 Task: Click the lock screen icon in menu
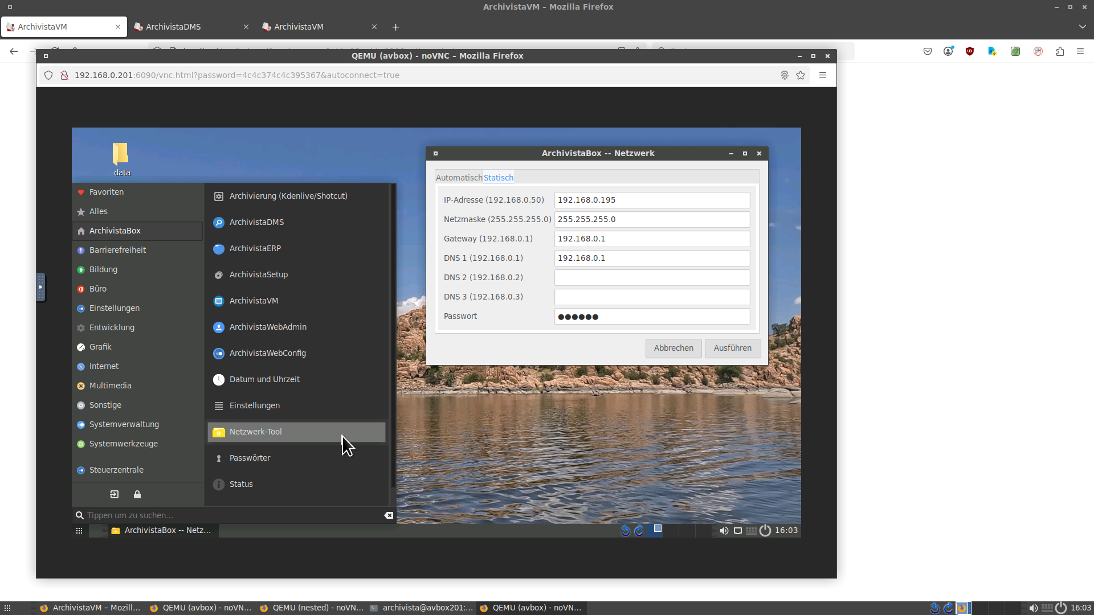click(137, 494)
